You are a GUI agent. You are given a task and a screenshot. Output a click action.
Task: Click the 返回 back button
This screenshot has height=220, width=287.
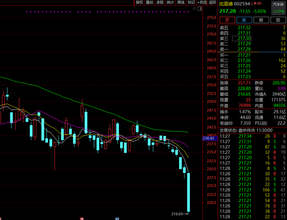pos(212,3)
